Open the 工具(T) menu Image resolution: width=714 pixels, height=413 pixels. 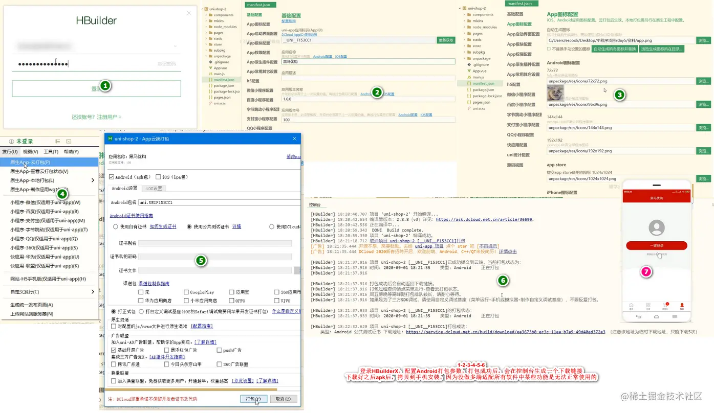pyautogui.click(x=51, y=152)
